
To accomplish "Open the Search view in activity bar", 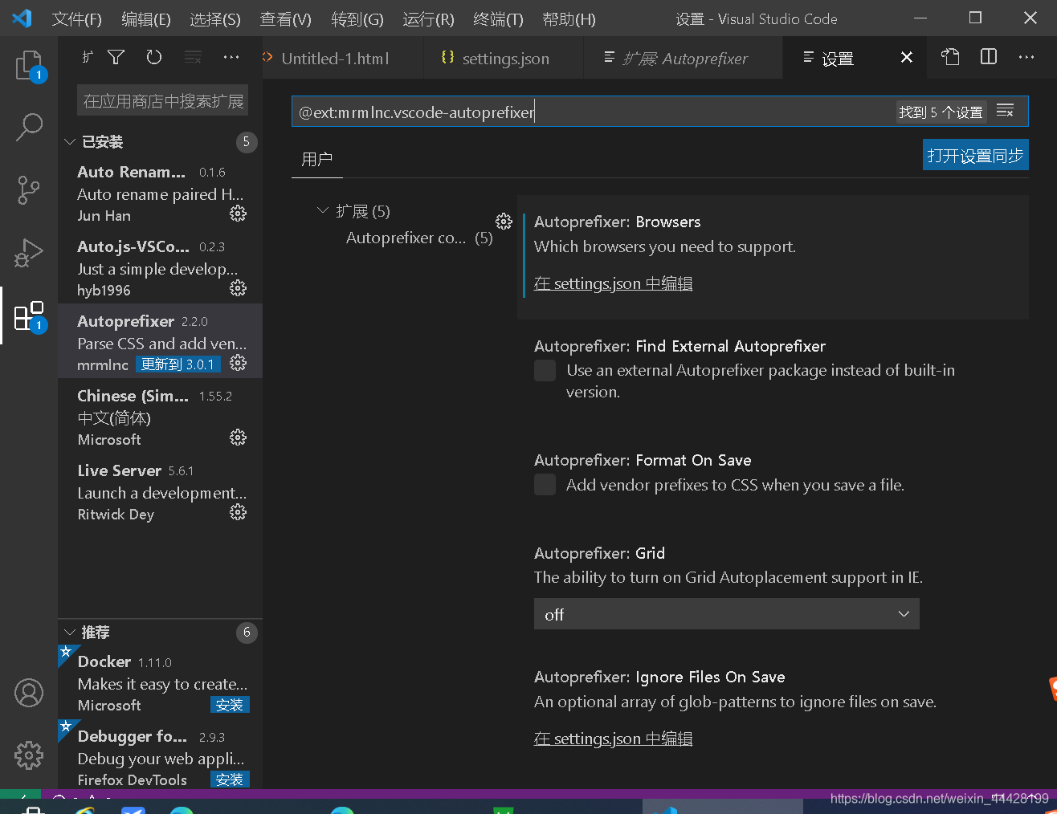I will pyautogui.click(x=29, y=127).
